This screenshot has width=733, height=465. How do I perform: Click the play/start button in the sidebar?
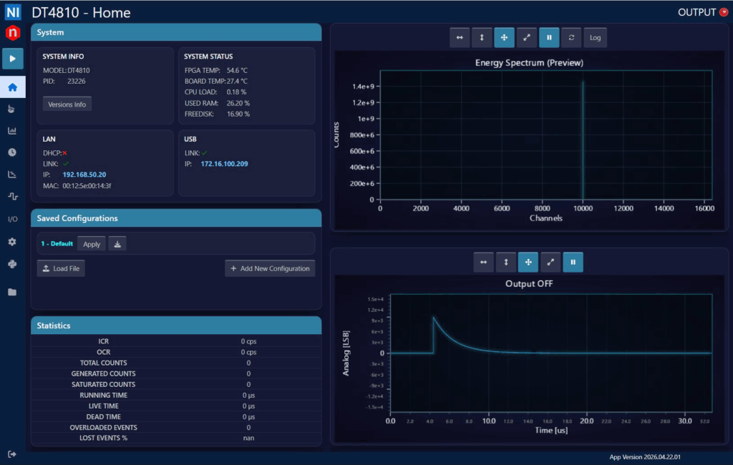click(x=13, y=59)
